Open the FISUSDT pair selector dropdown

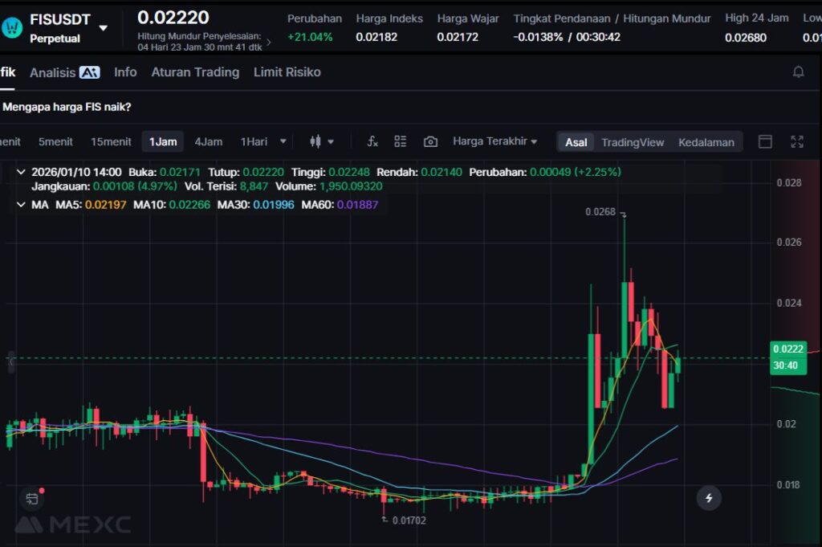[x=103, y=28]
